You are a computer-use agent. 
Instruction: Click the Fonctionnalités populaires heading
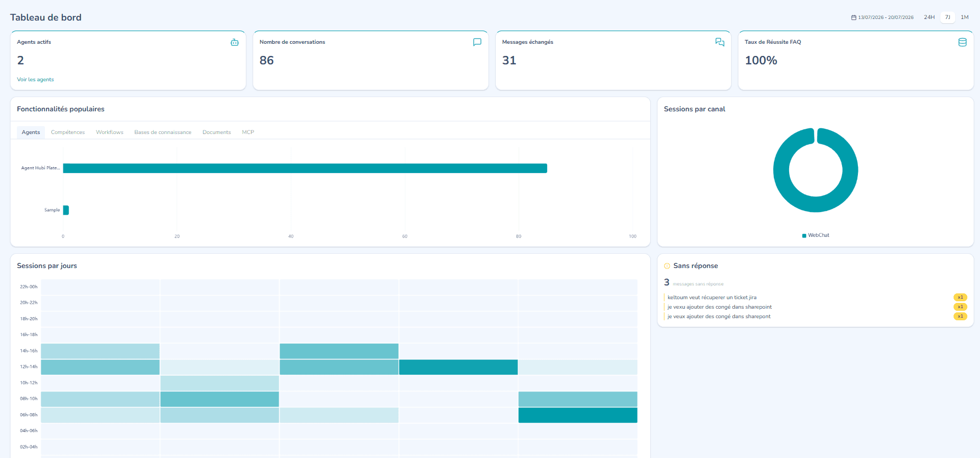tap(61, 109)
